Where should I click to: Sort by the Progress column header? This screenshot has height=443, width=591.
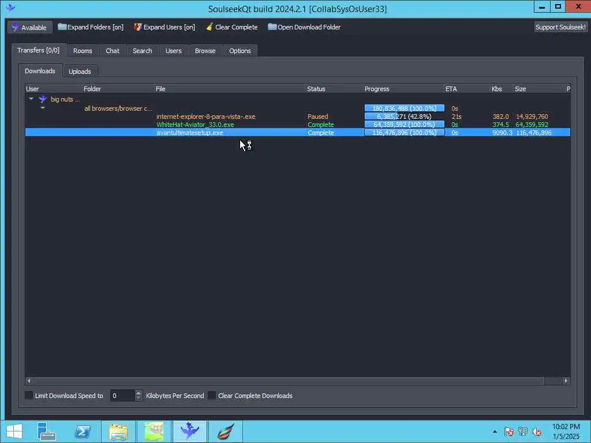tap(403, 89)
